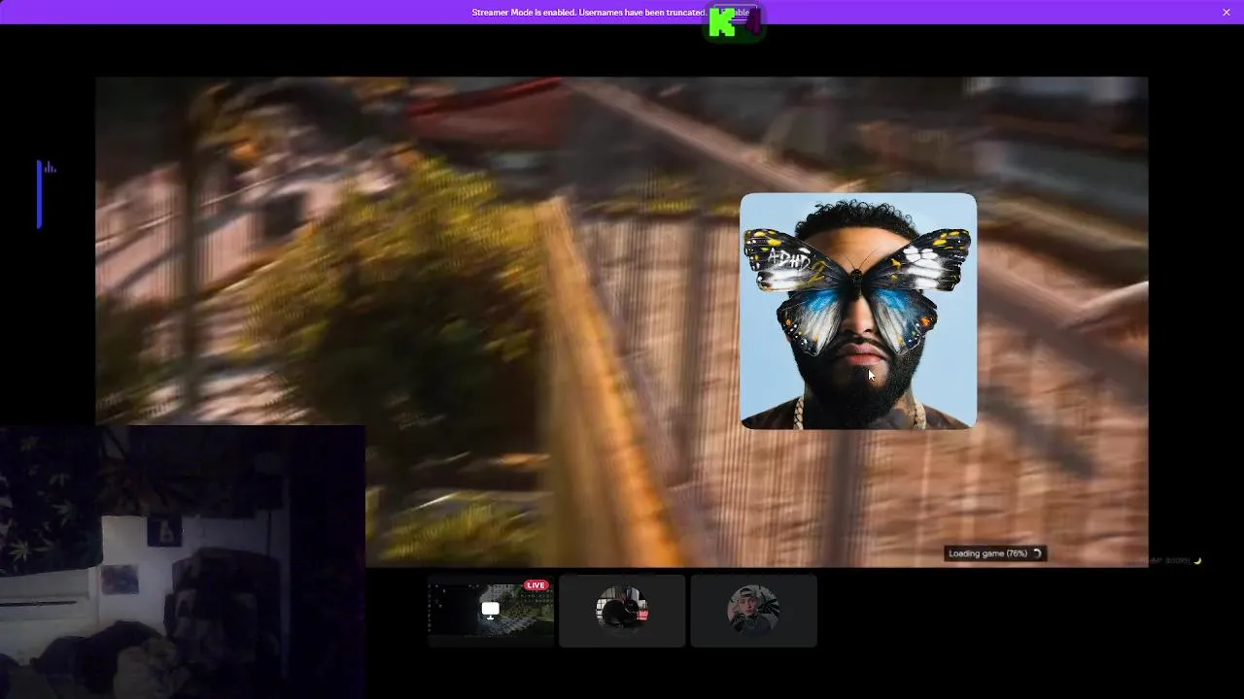Select the dark-haired participant avatar tile
Image resolution: width=1244 pixels, height=699 pixels.
point(622,610)
